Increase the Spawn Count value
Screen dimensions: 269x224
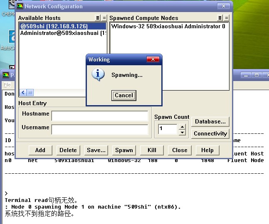click(x=182, y=126)
